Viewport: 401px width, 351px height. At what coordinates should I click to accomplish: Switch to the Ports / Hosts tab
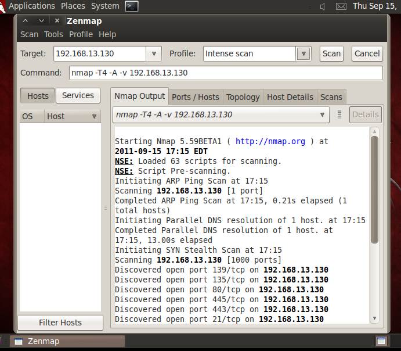point(196,97)
